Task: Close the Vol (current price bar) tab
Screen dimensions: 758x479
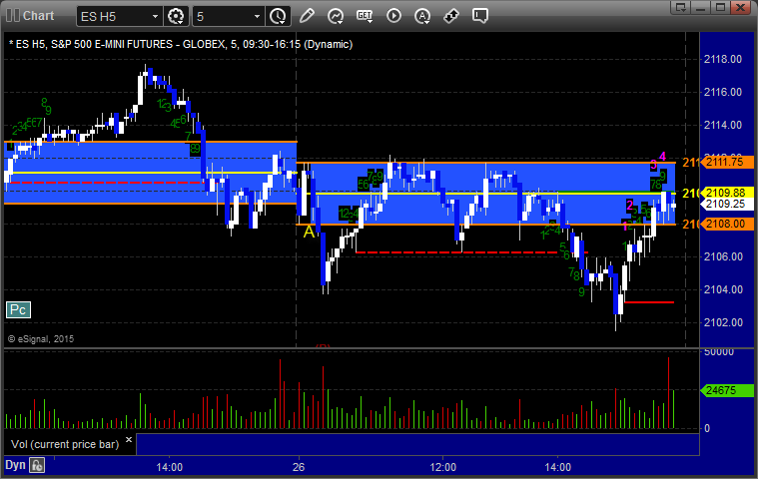Action: click(129, 443)
